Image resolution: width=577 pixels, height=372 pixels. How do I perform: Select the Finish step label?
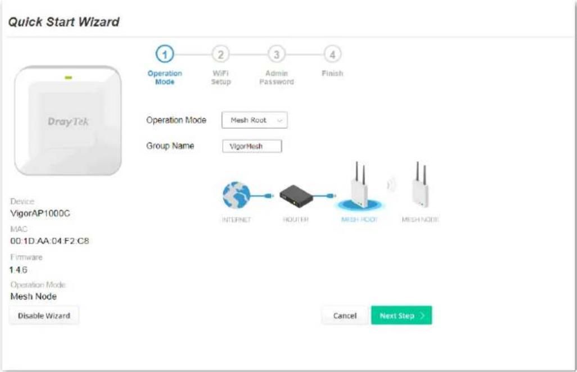click(x=332, y=73)
